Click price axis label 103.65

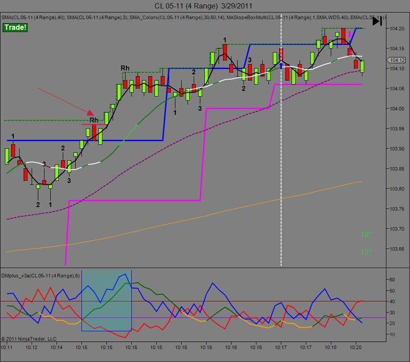point(397,249)
